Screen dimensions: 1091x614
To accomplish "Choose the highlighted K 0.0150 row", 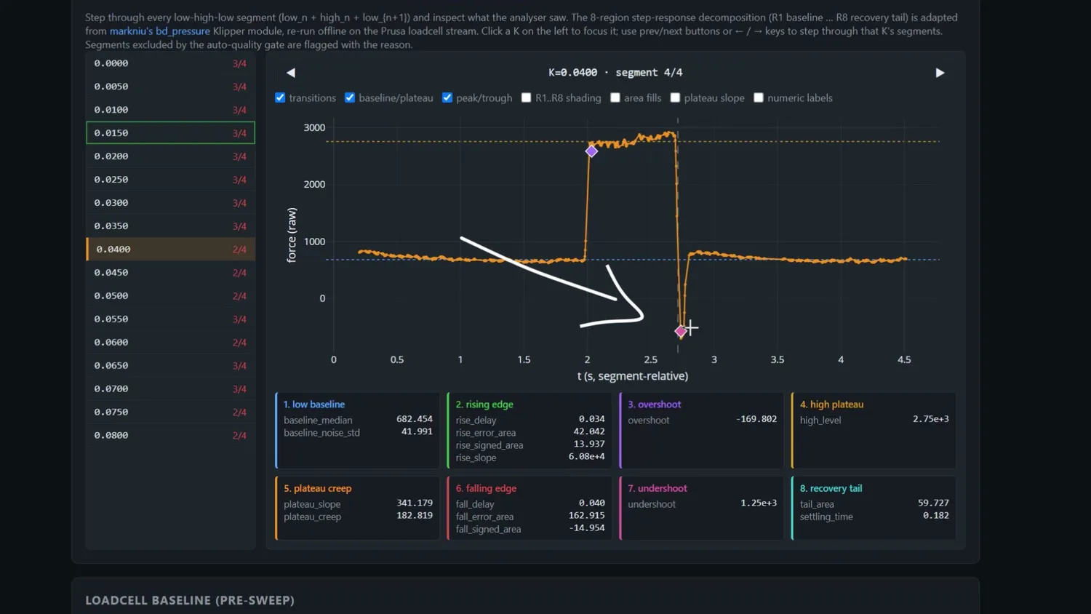I will (x=170, y=133).
